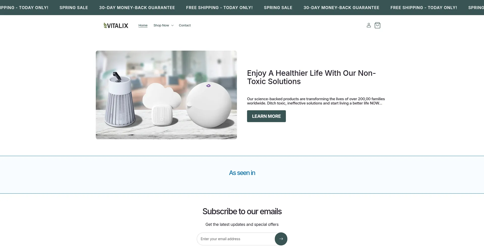The height and width of the screenshot is (250, 484).
Task: Click the white sphere device in hero image
Action: (x=209, y=105)
